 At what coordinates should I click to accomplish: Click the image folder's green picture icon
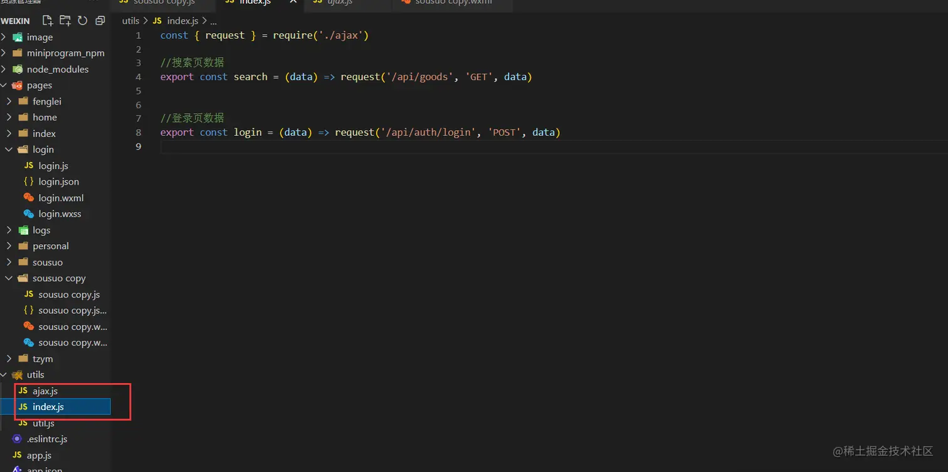coord(18,37)
